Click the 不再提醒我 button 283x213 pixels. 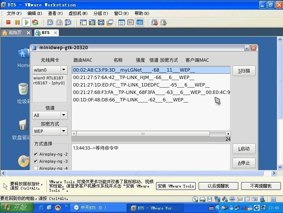pos(261,186)
